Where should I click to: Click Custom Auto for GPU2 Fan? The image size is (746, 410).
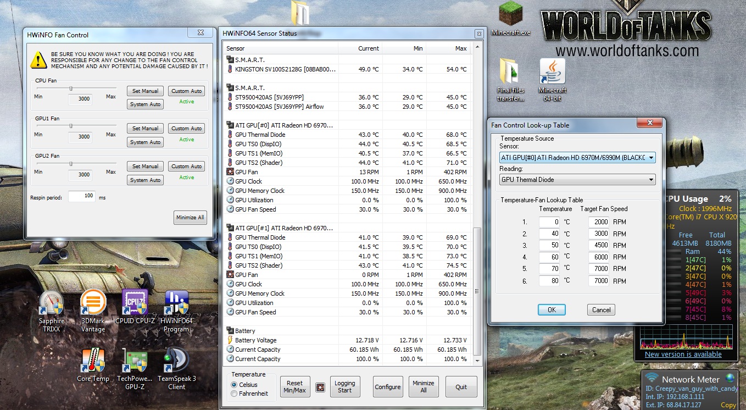tap(187, 167)
